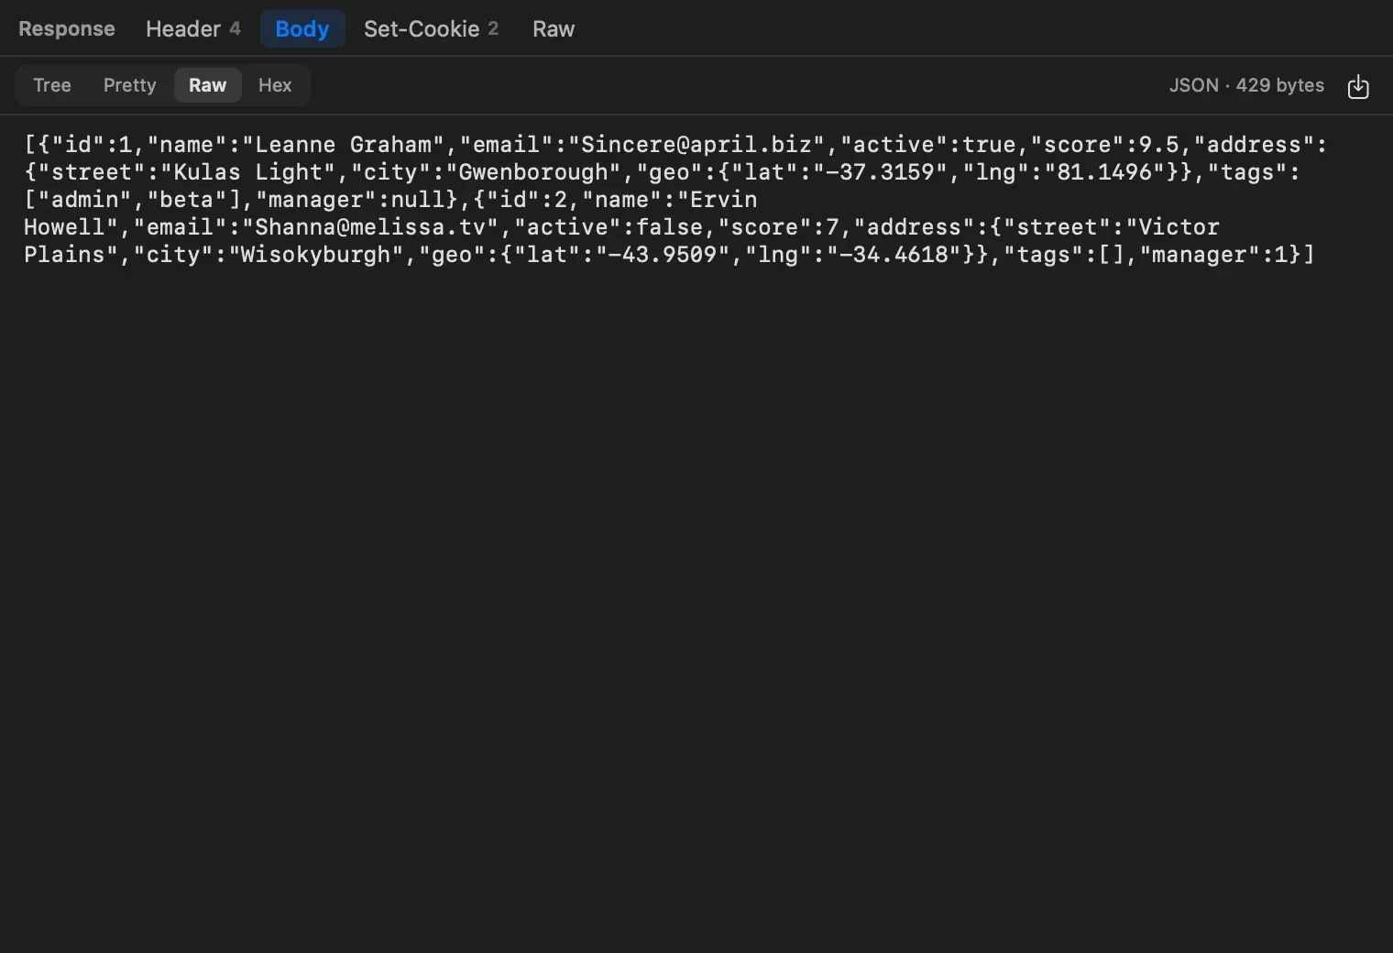Viewport: 1393px width, 953px height.
Task: Show the body in Hex view
Action: [x=275, y=85]
